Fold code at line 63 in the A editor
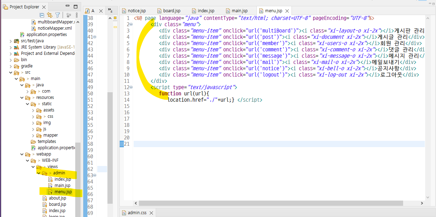Viewport: 436px width, 217px height. tap(95, 175)
